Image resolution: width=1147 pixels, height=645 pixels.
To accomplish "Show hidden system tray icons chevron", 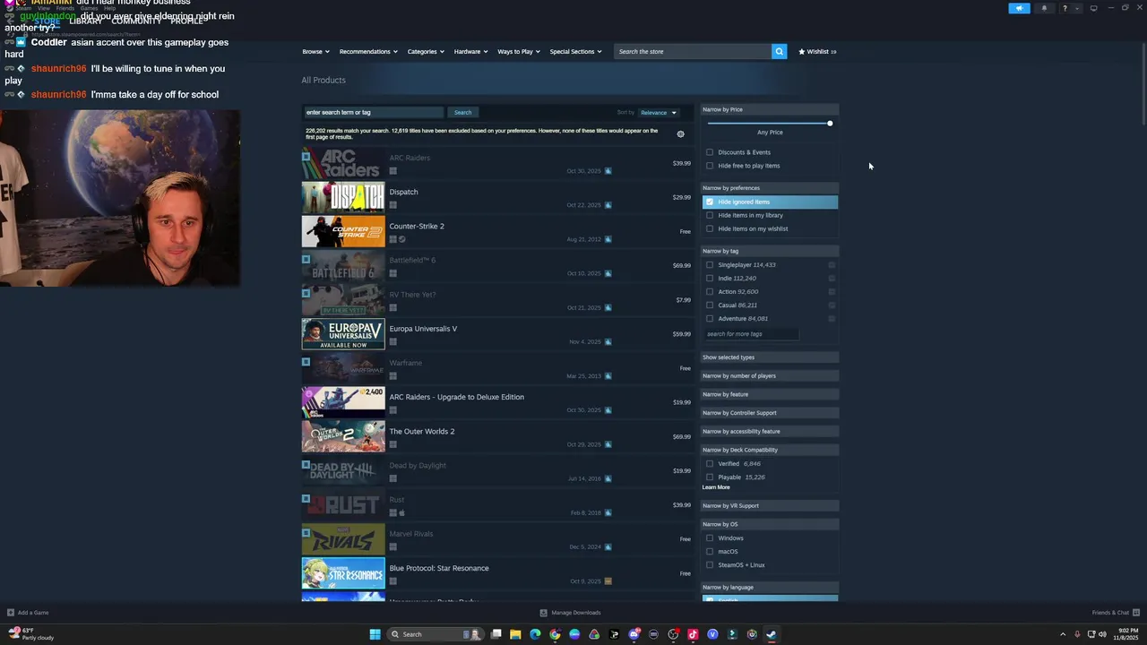I will point(1063,634).
